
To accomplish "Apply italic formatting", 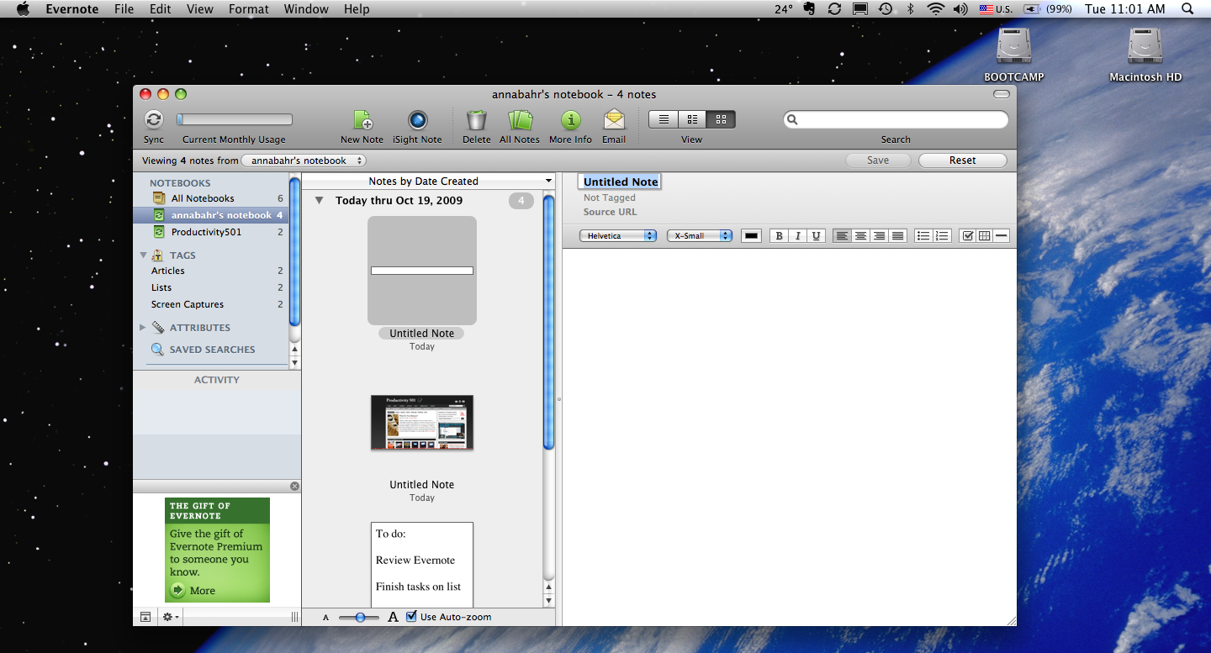I will (x=798, y=236).
